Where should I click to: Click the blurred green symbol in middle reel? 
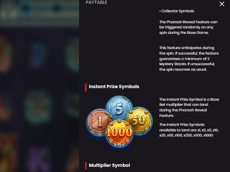(x=38, y=106)
